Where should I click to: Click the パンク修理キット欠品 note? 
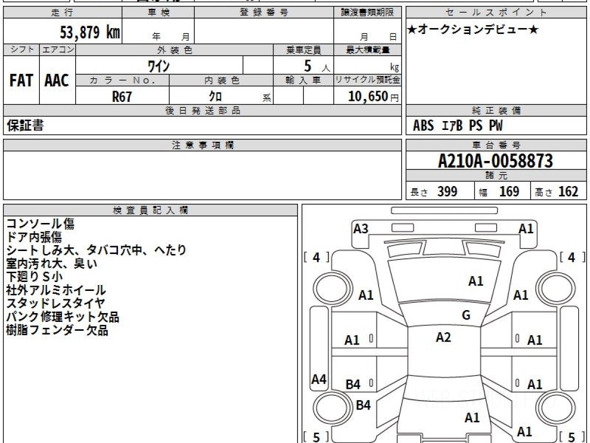tap(62, 316)
